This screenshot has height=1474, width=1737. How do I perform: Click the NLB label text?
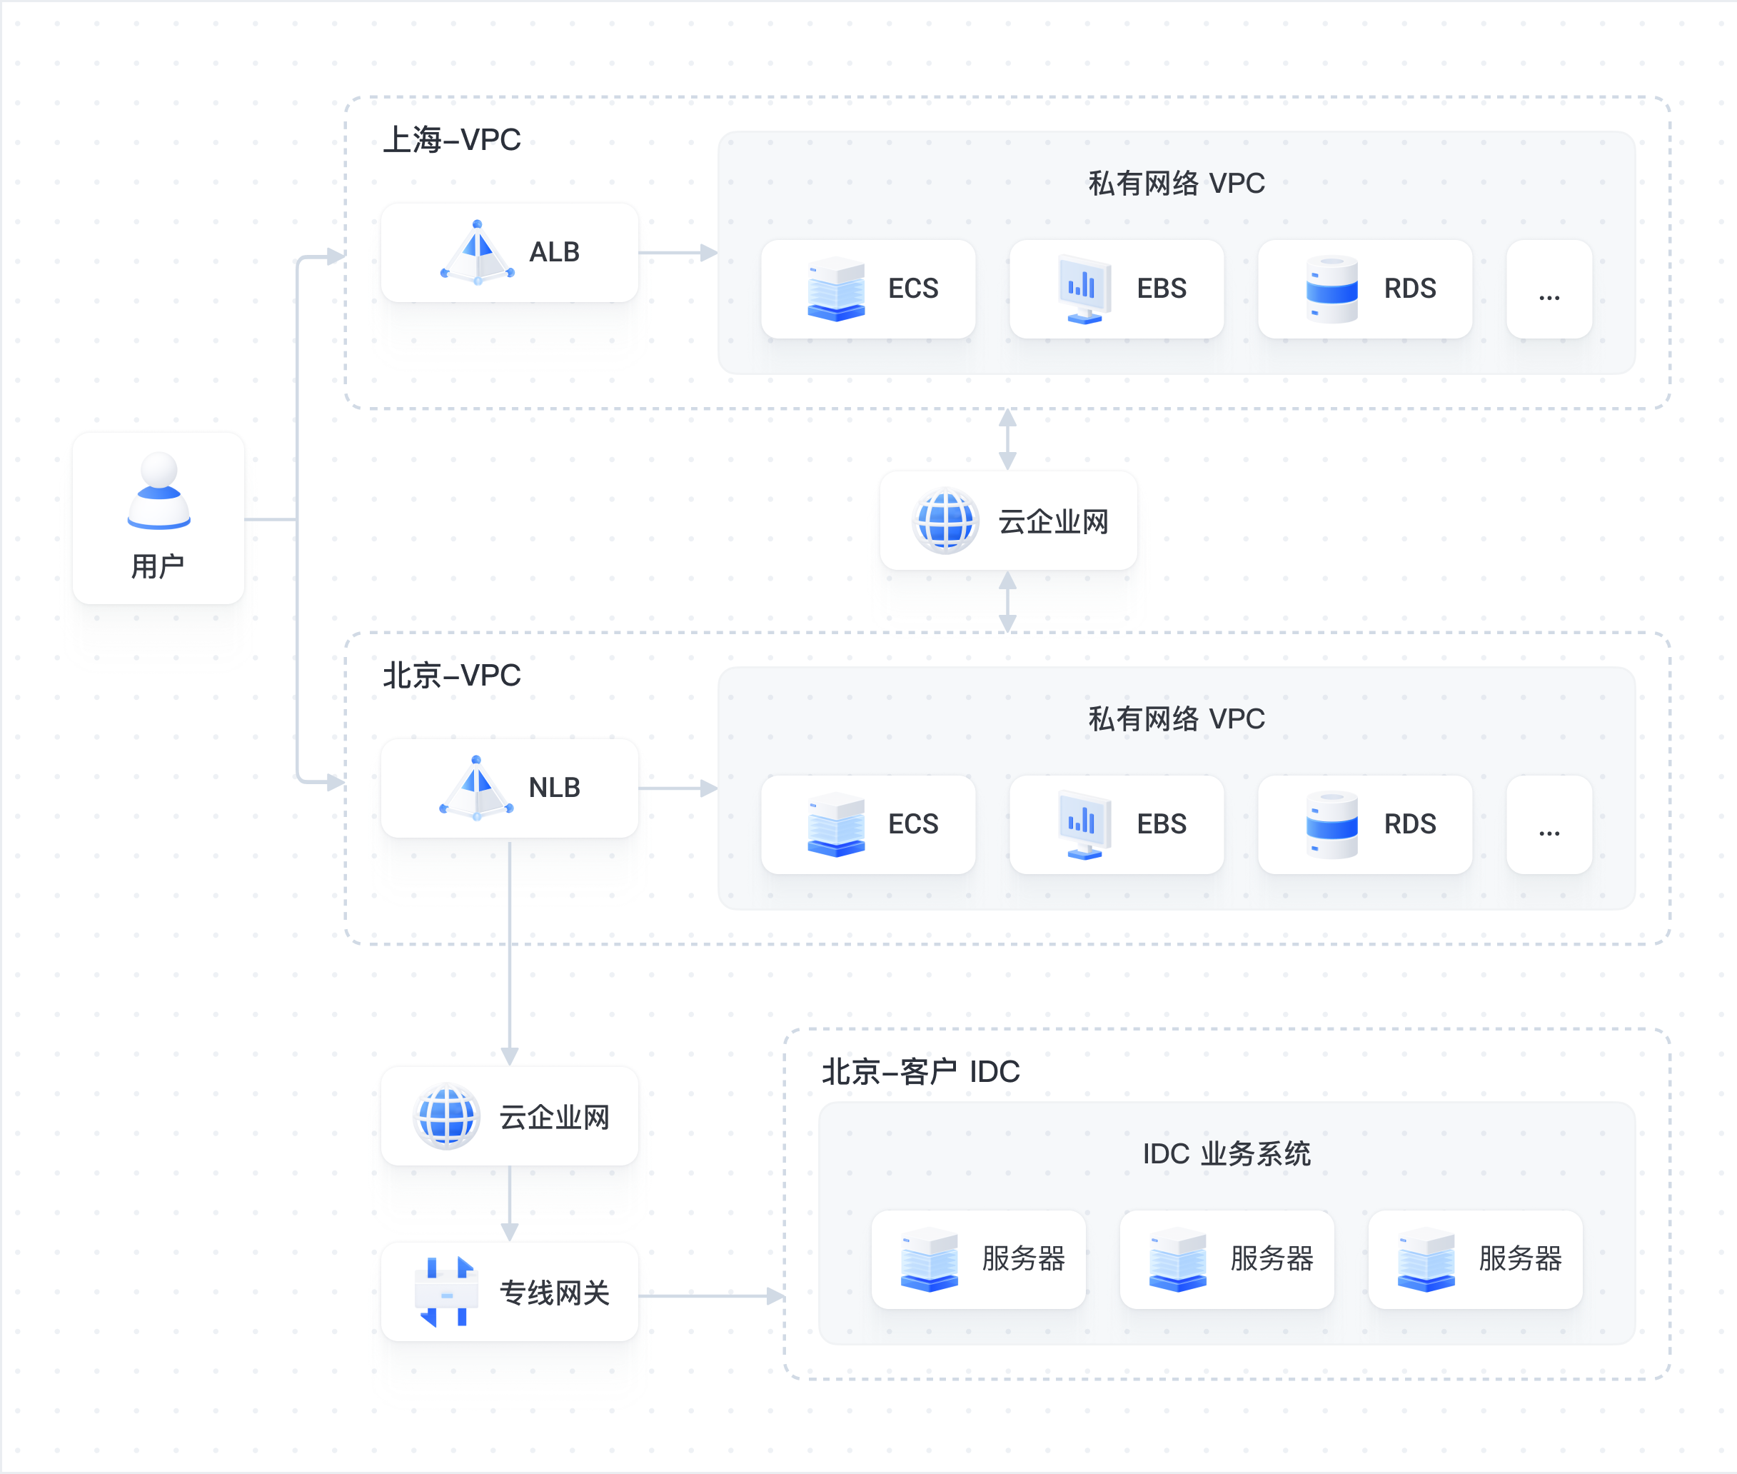(554, 788)
